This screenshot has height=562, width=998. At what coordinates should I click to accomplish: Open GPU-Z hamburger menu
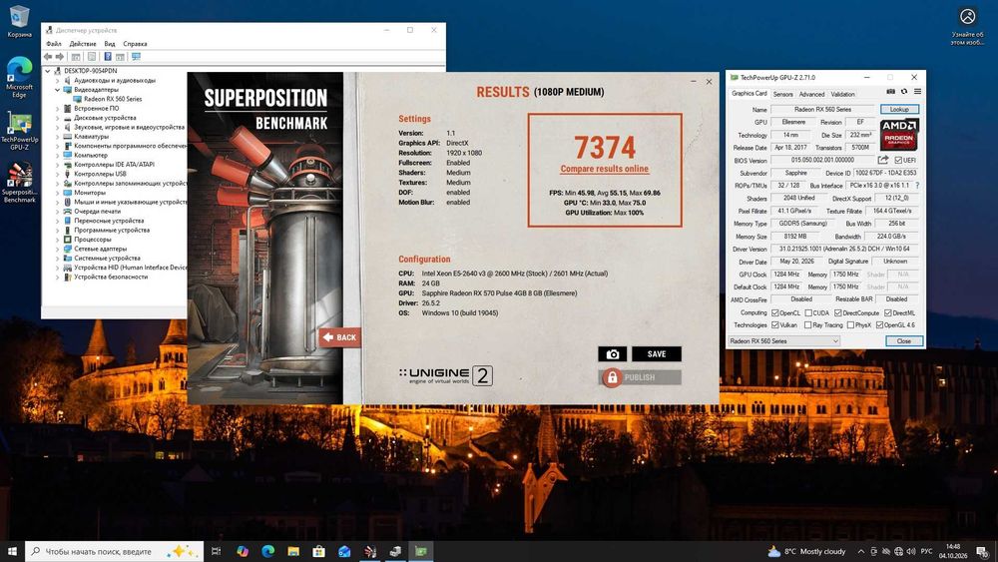(917, 92)
